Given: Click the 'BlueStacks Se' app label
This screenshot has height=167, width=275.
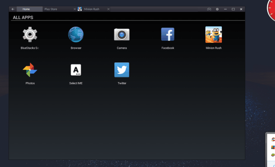Looking at the screenshot, I should (x=29, y=48).
